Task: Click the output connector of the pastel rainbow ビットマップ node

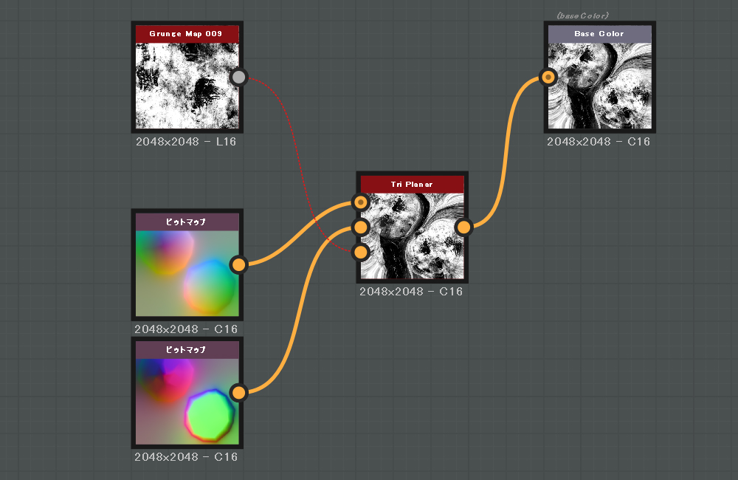Action: pos(238,264)
